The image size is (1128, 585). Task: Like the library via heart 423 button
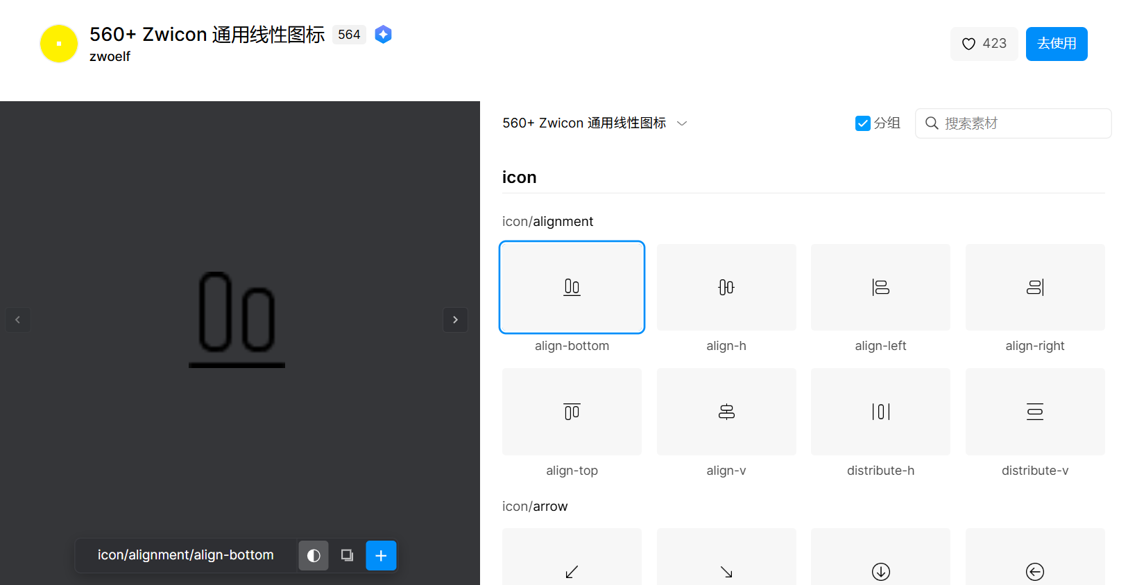pyautogui.click(x=984, y=44)
